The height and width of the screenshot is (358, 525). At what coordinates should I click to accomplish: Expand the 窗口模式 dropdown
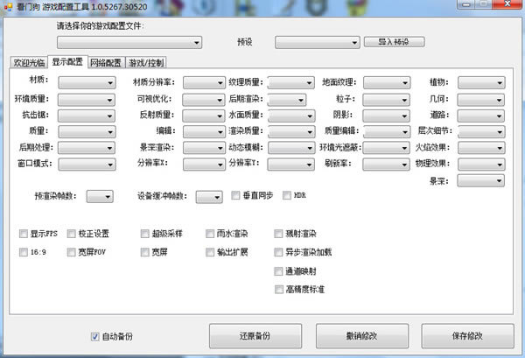[x=86, y=163]
